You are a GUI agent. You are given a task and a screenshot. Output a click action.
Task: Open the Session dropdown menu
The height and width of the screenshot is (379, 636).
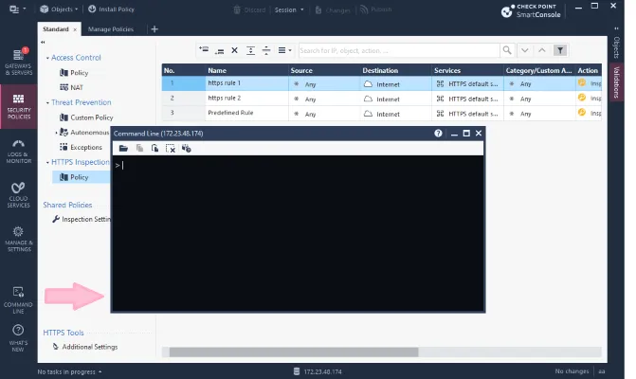click(x=289, y=9)
